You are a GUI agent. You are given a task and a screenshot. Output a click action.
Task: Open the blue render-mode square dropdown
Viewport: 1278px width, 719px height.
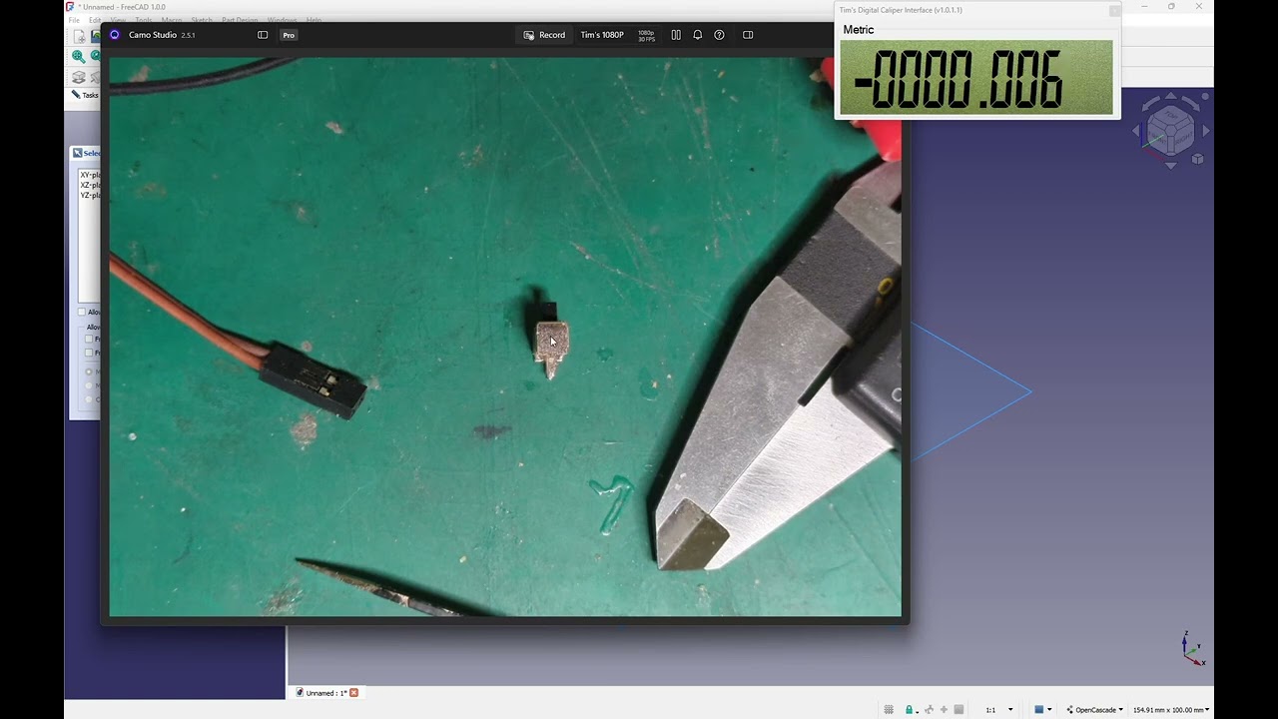1043,710
